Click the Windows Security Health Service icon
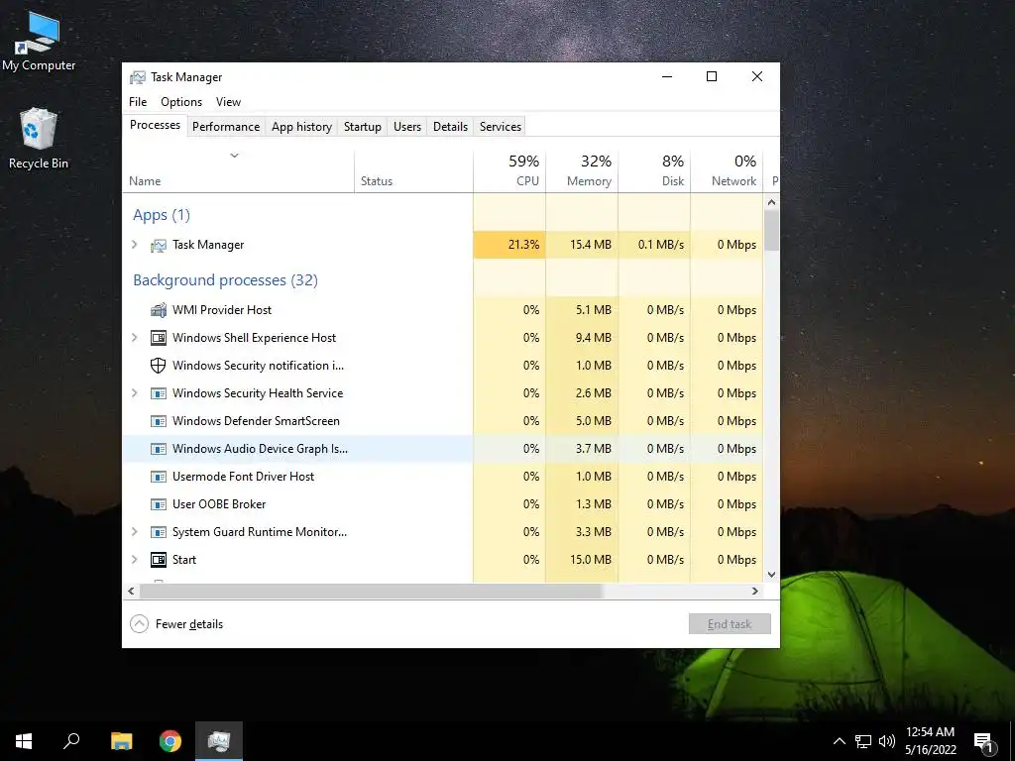The width and height of the screenshot is (1015, 761). pos(158,393)
